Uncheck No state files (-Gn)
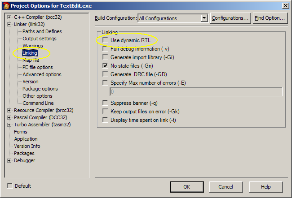Screen dimensions: 292x198 tap(106, 66)
